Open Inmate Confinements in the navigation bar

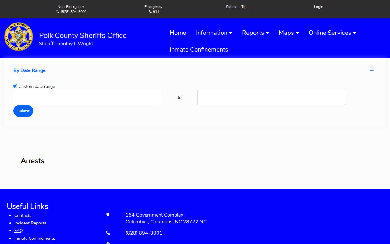coord(199,49)
